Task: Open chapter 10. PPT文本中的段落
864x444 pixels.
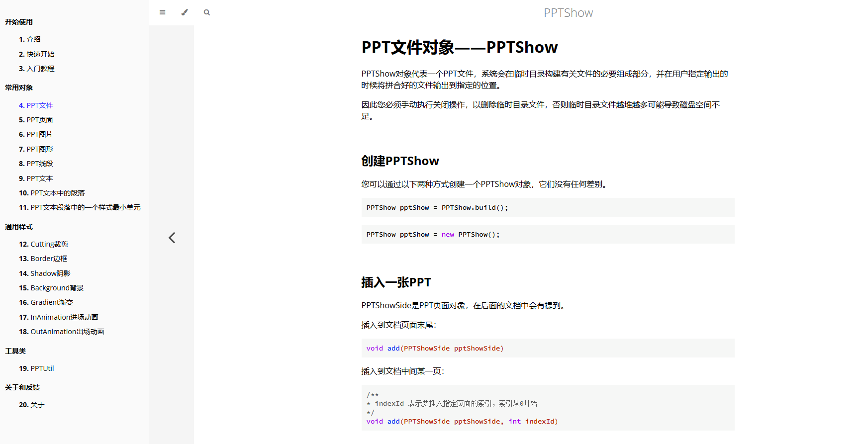Action: [52, 193]
